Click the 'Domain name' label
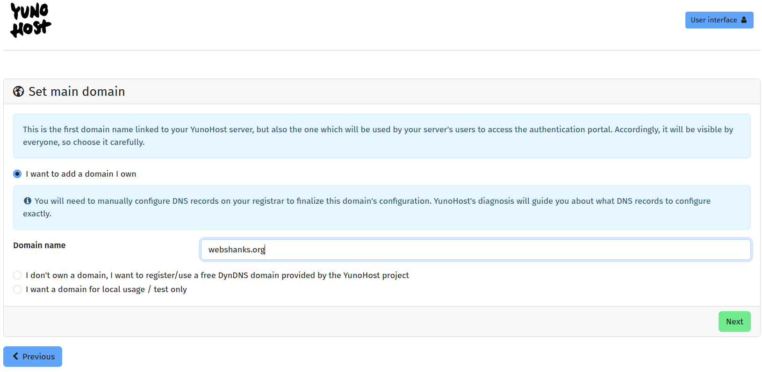This screenshot has height=372, width=762. [x=39, y=245]
